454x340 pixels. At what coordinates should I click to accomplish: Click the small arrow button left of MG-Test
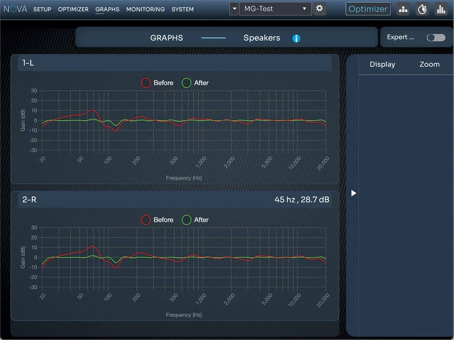[234, 9]
